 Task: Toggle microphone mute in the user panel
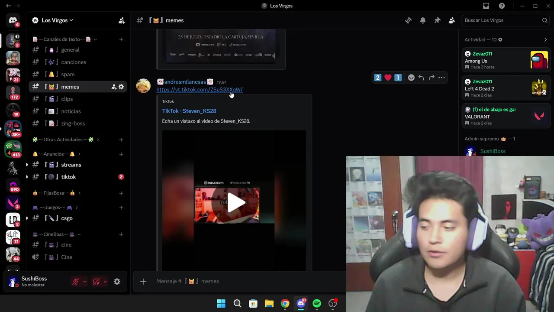[x=76, y=282]
